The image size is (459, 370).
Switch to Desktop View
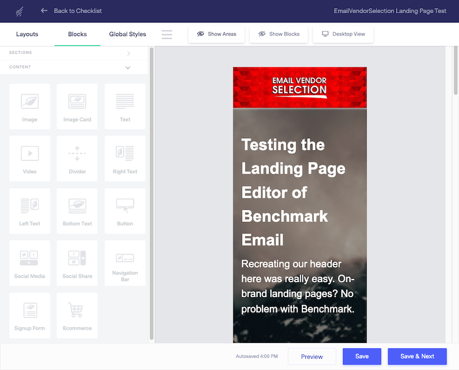pos(343,34)
